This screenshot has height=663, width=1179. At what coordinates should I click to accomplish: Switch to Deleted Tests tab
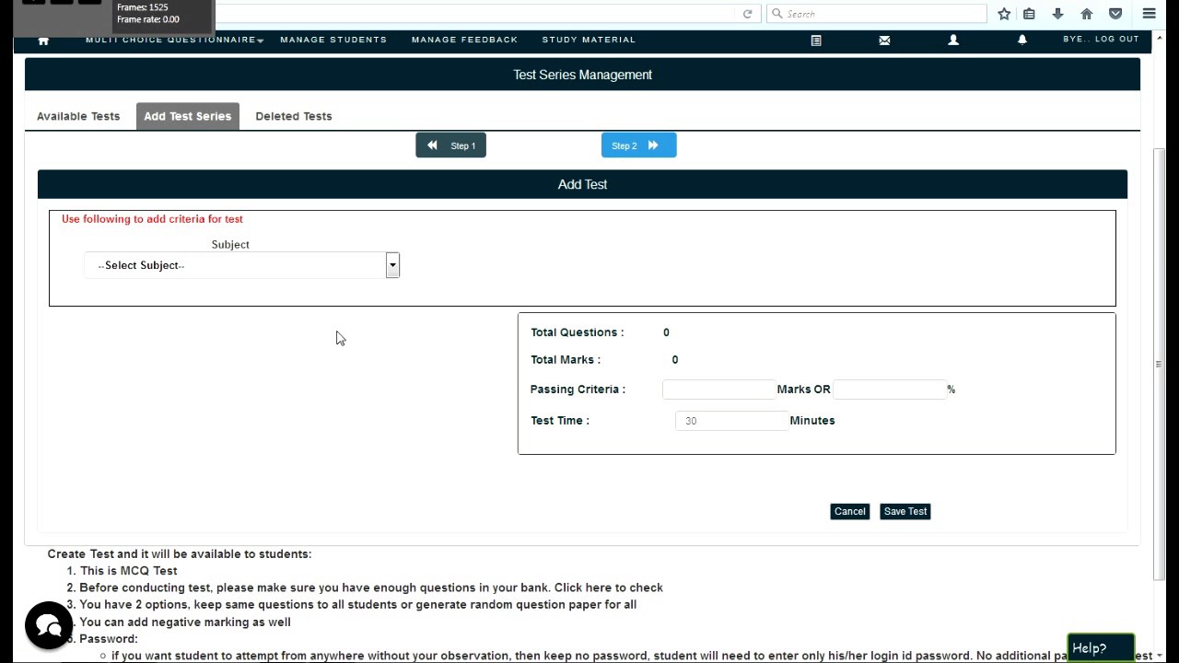tap(294, 116)
